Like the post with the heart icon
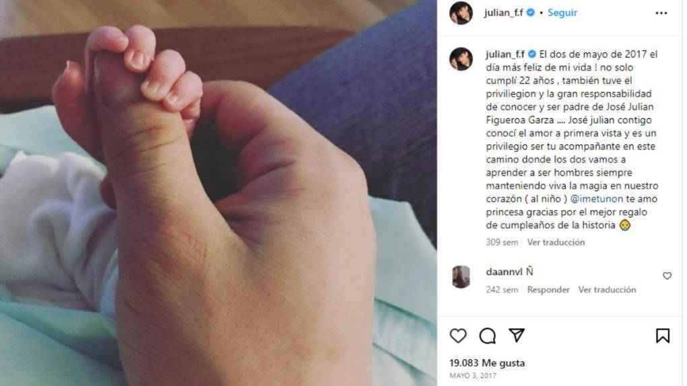Image resolution: width=687 pixels, height=386 pixels. click(x=458, y=336)
